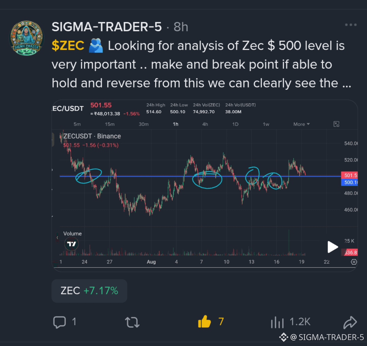
Task: Choose the 15m timeframe tab
Action: (x=109, y=124)
